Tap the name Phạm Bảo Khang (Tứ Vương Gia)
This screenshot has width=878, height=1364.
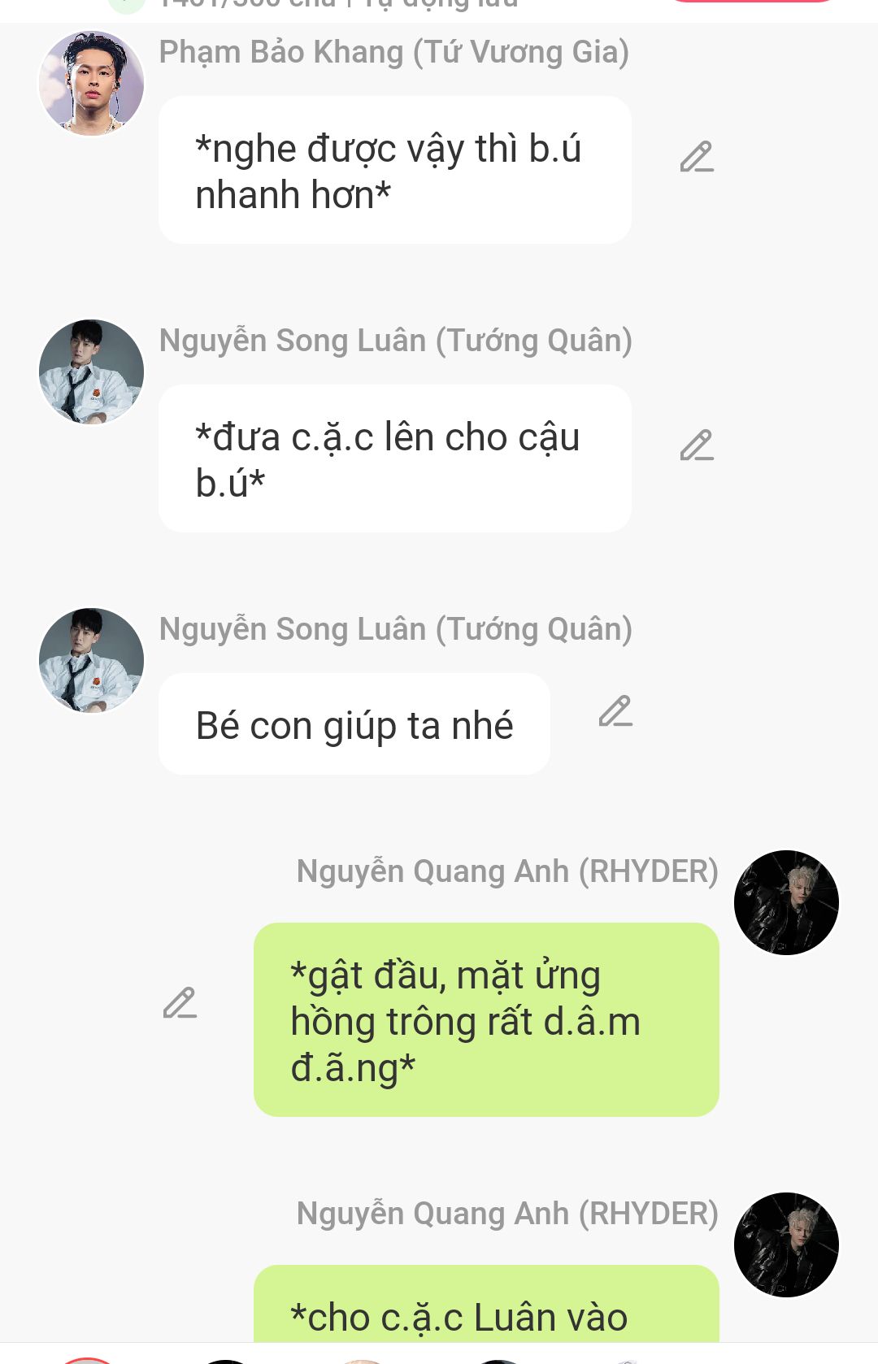pyautogui.click(x=393, y=52)
